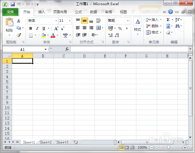Click the Paste clipboard icon
The image size is (195, 153).
click(9, 22)
